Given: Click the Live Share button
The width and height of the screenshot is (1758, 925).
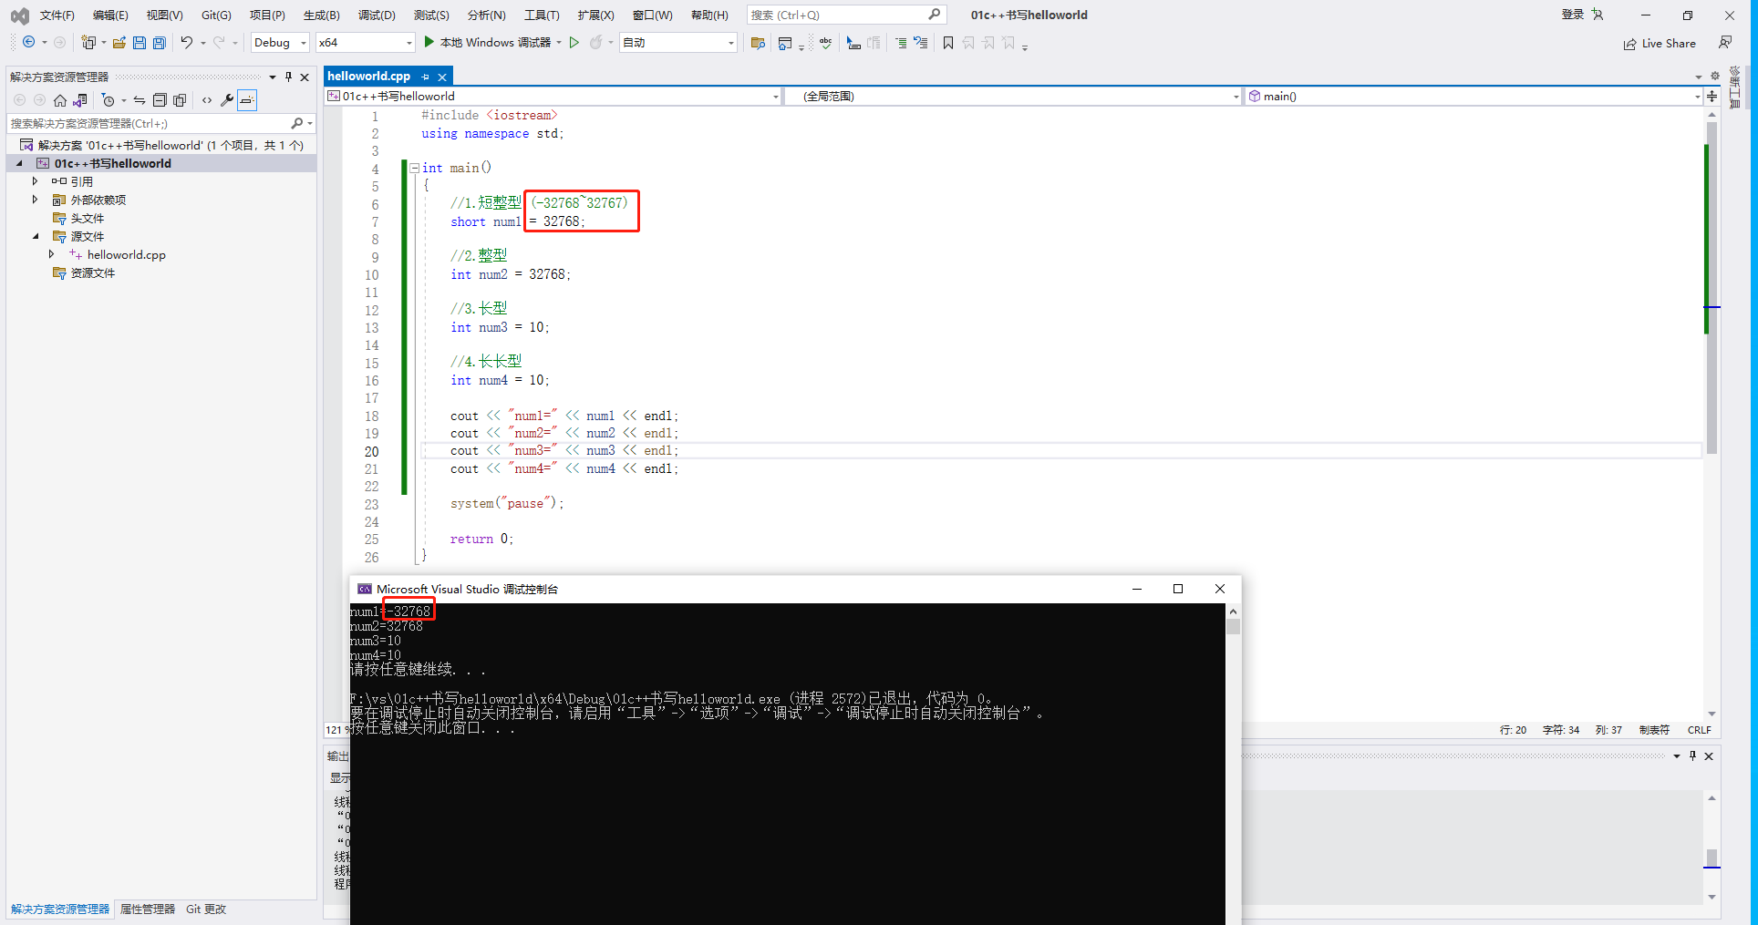Looking at the screenshot, I should pyautogui.click(x=1660, y=43).
